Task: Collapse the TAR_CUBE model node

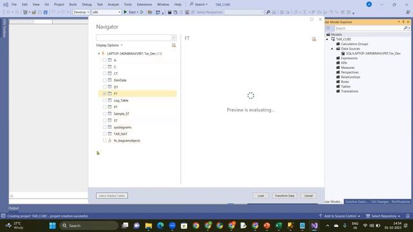Action: tap(327, 39)
